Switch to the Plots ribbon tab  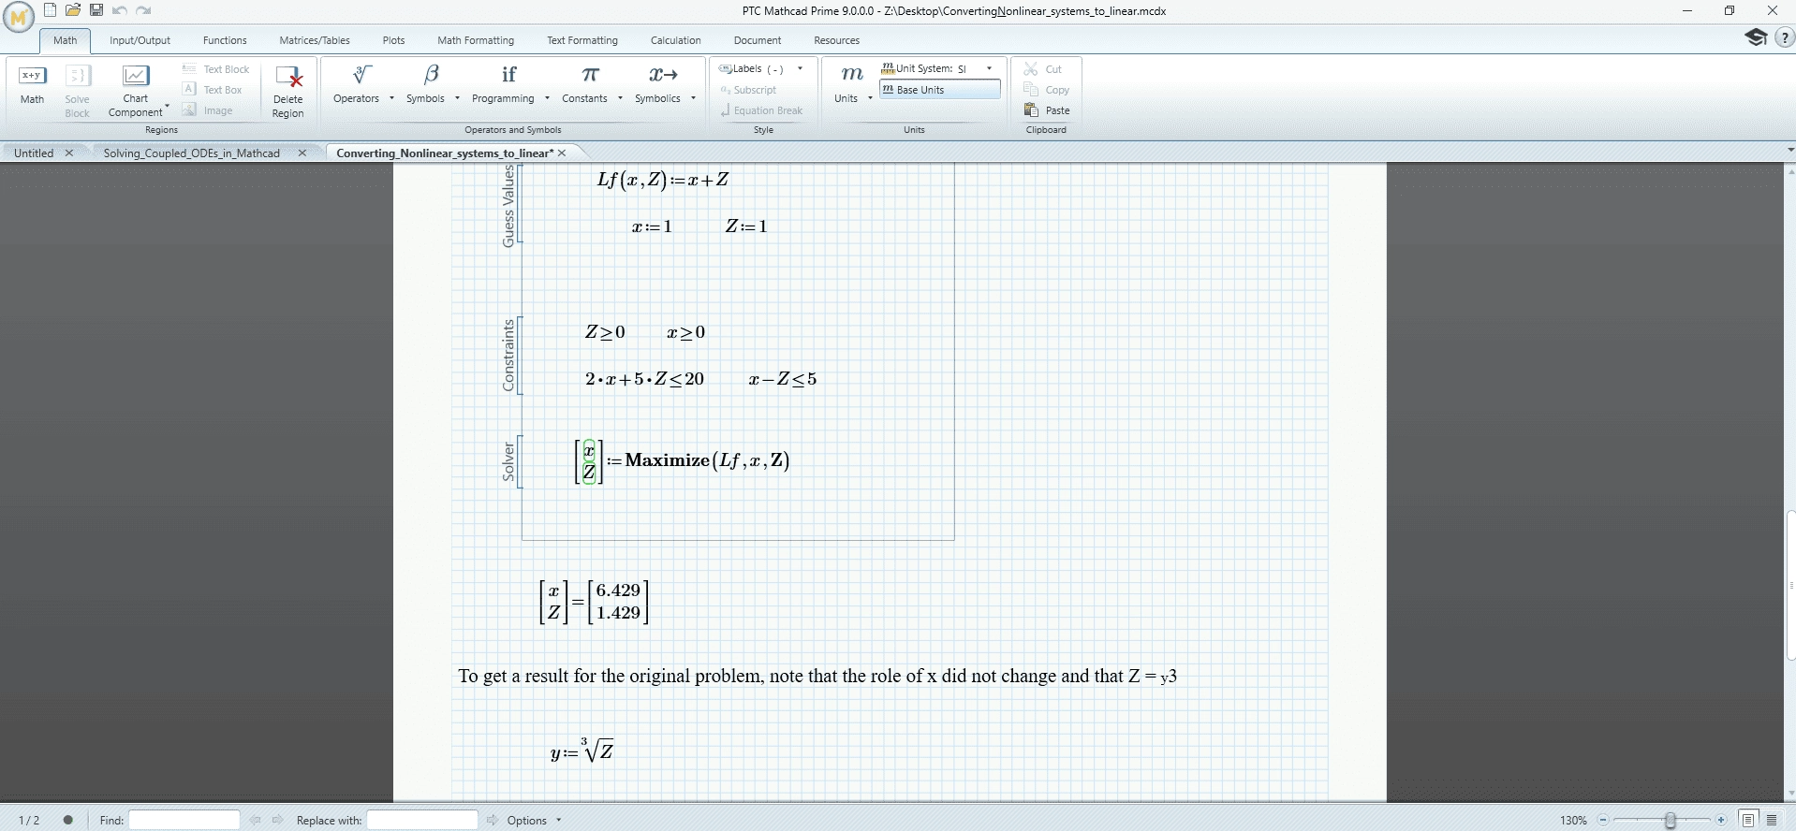[x=393, y=40]
